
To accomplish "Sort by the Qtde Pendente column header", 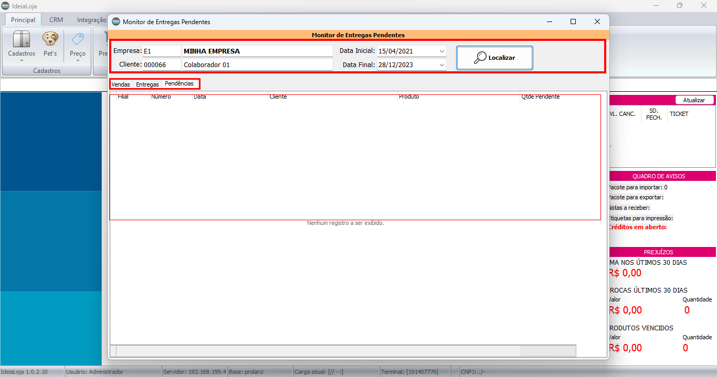I will (540, 97).
